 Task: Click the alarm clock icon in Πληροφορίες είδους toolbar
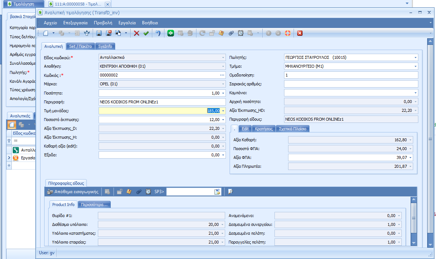(x=148, y=192)
